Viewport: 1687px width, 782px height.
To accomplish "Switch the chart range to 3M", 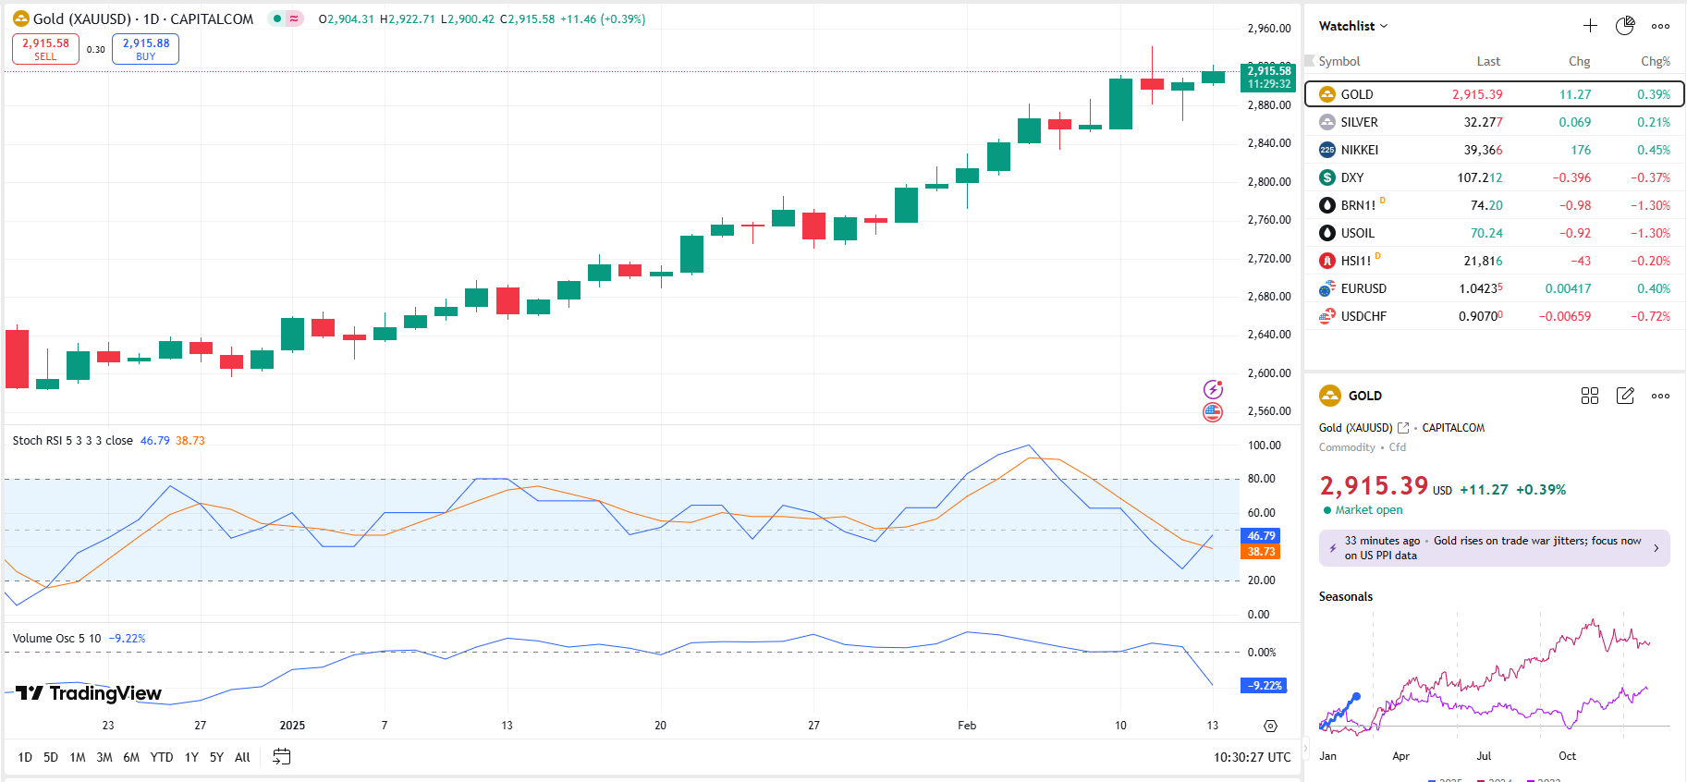I will pyautogui.click(x=104, y=757).
